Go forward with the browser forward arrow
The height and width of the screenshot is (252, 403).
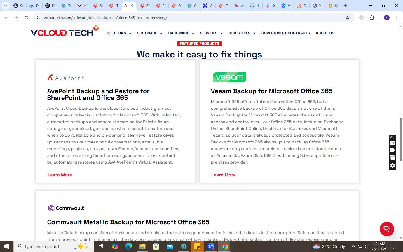tap(16, 18)
